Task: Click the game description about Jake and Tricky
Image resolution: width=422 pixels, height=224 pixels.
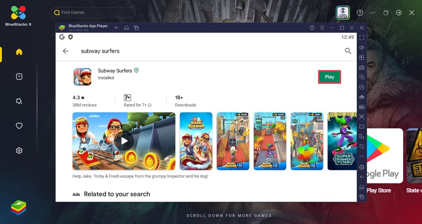Action: 140,176
